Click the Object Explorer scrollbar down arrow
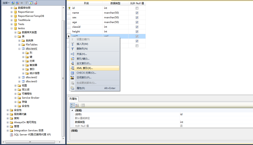 pos(63,138)
